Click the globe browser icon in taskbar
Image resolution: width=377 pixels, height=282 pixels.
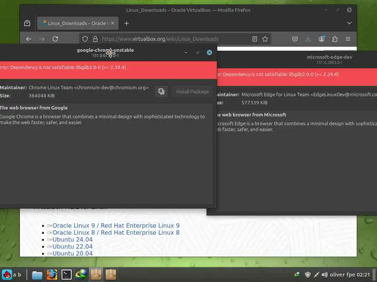[x=81, y=275]
